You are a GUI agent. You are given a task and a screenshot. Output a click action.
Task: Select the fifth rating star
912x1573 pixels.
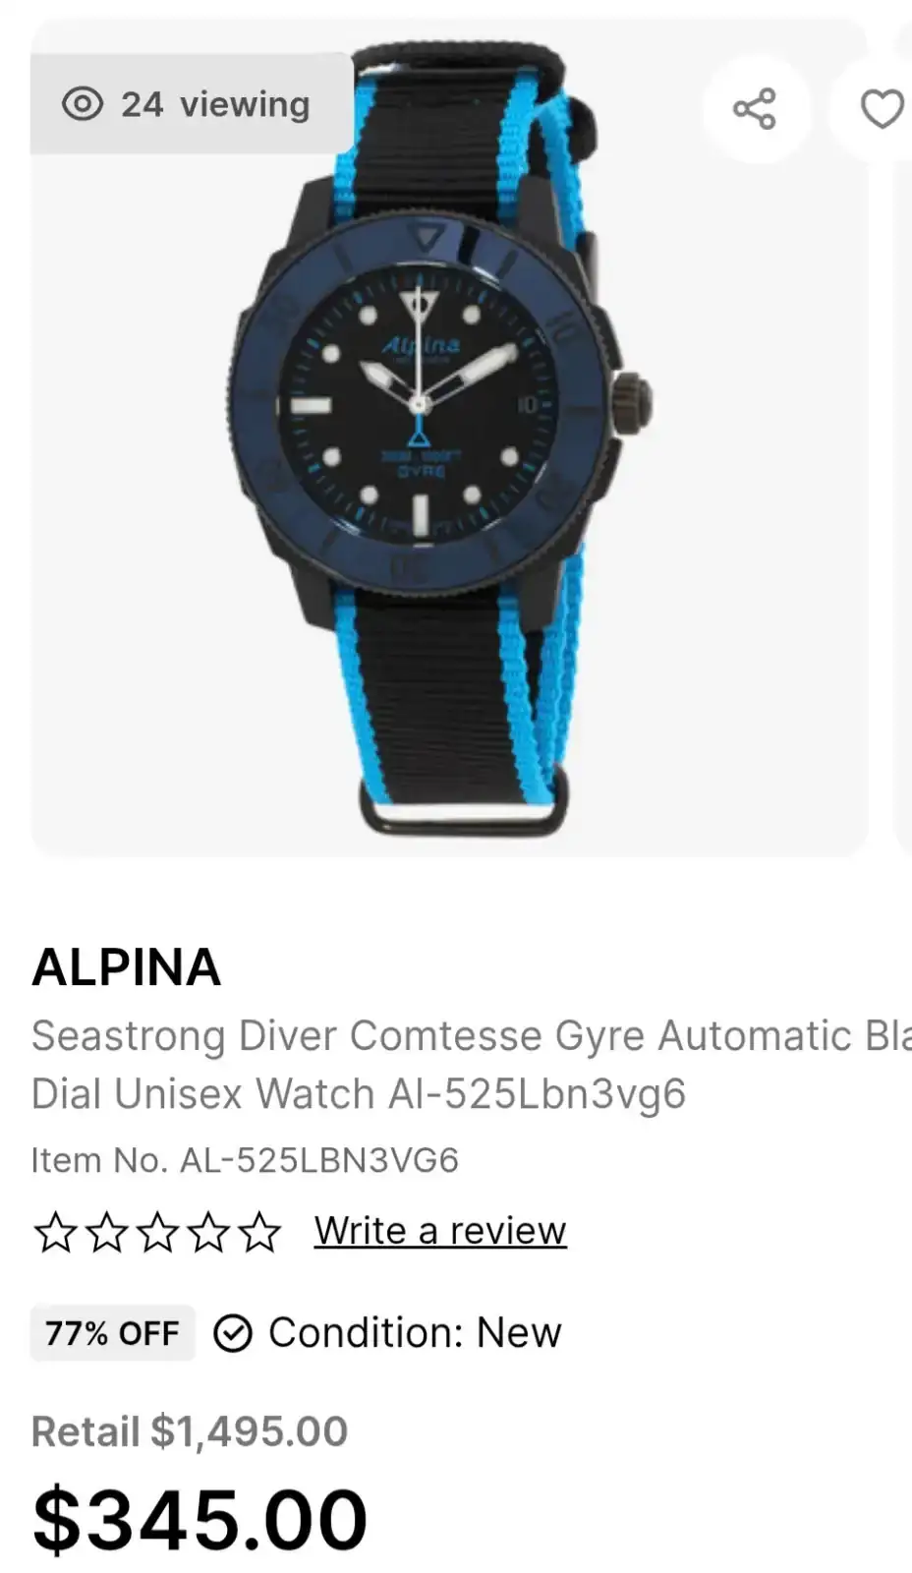click(x=259, y=1232)
